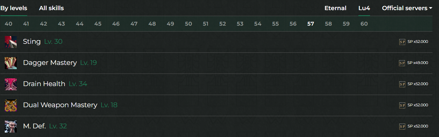Screen dimensions: 439x137
Task: Select the By levels tab
Action: pos(14,8)
